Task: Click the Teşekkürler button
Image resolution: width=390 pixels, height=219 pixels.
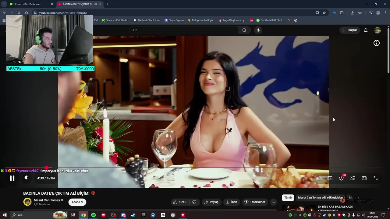Action: pos(255,202)
